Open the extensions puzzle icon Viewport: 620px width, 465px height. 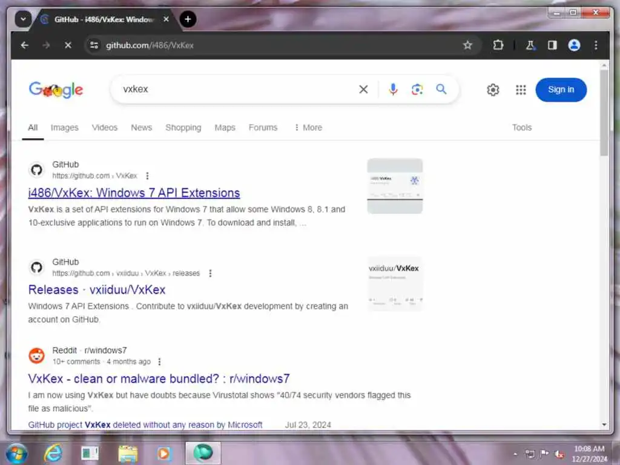(498, 45)
